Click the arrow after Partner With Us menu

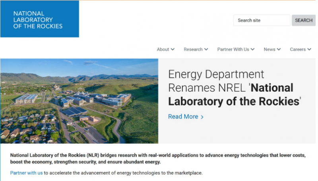(x=252, y=50)
